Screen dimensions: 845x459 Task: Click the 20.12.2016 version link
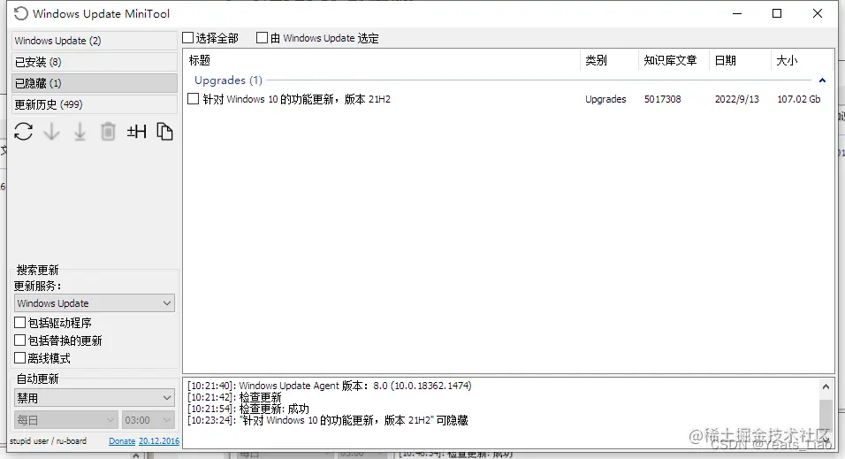click(x=159, y=440)
